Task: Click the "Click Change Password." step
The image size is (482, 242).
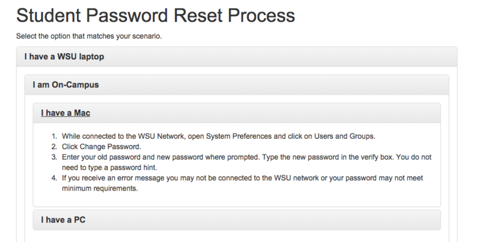Action: point(100,147)
